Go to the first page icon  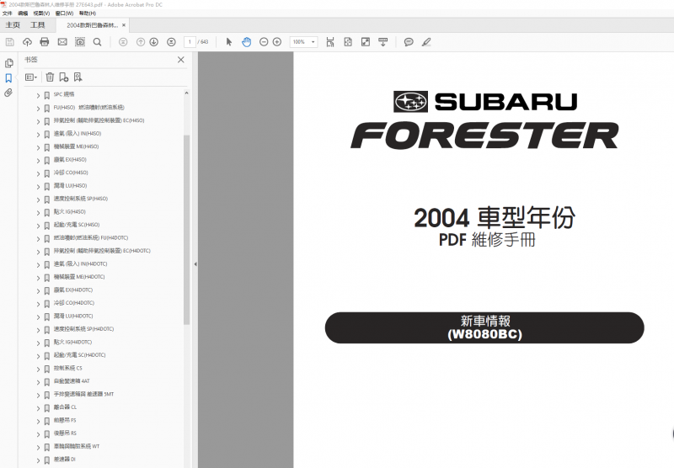[x=123, y=42]
